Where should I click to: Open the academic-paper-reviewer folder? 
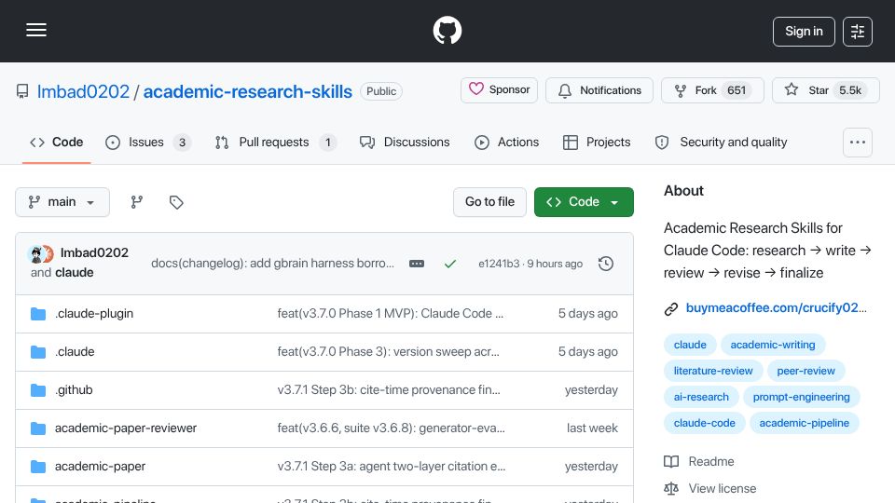126,428
